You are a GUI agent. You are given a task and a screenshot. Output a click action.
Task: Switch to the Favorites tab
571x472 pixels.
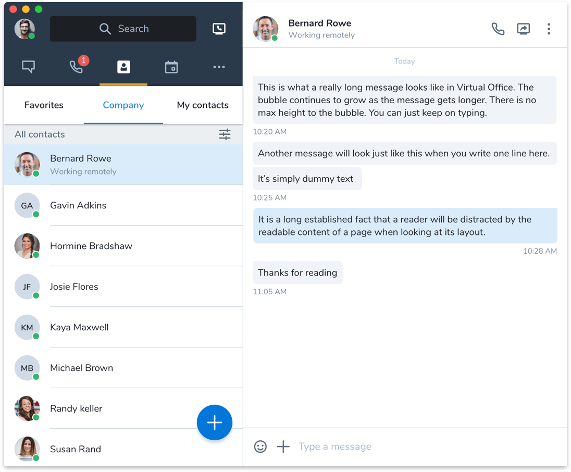coord(44,105)
